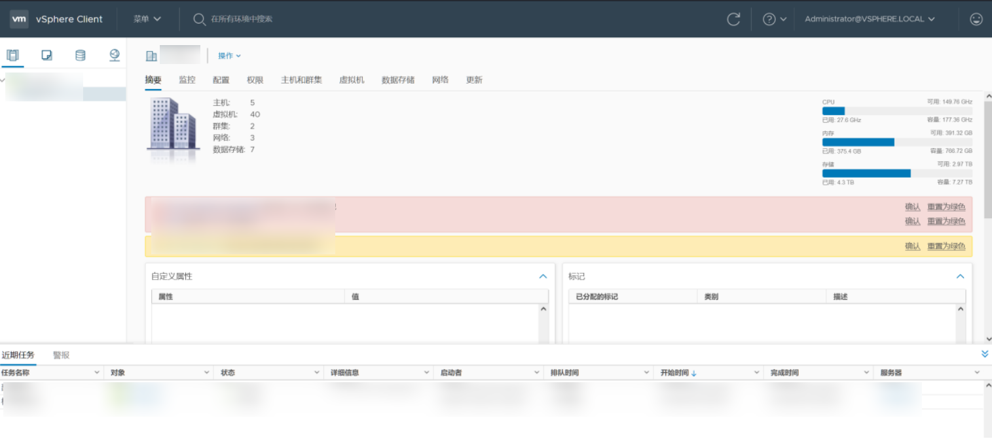Open the 虚拟机 tab
The width and height of the screenshot is (992, 441).
coord(352,80)
